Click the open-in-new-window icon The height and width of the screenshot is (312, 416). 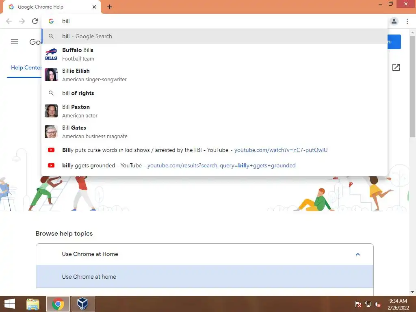[396, 67]
